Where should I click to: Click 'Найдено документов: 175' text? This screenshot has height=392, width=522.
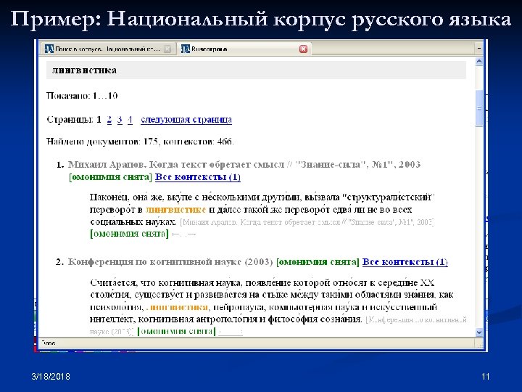tap(102, 142)
